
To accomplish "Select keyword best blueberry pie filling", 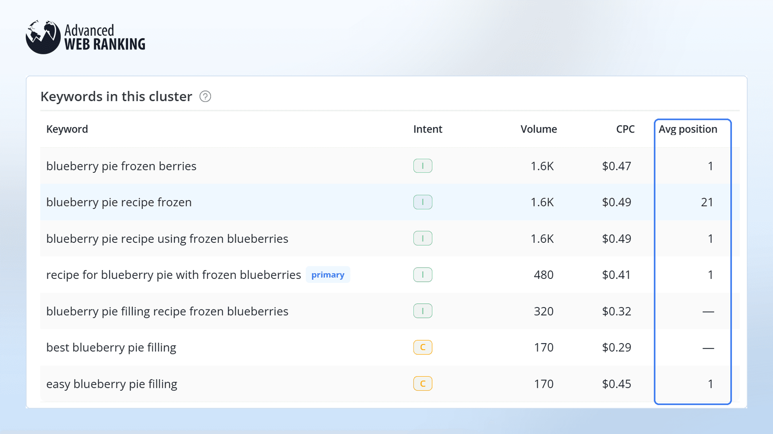I will pyautogui.click(x=111, y=348).
